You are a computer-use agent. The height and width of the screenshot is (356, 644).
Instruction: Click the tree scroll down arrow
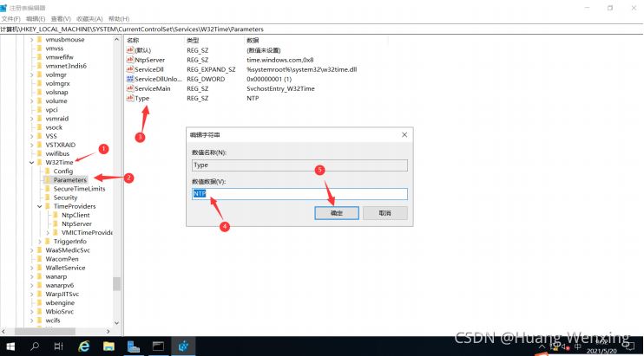[x=116, y=323]
